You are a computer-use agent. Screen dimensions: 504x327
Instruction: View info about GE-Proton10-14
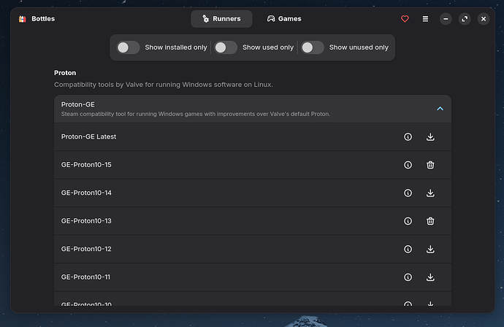tap(408, 193)
